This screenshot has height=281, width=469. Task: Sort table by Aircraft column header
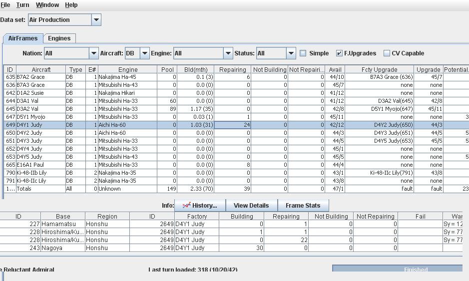tap(41, 69)
